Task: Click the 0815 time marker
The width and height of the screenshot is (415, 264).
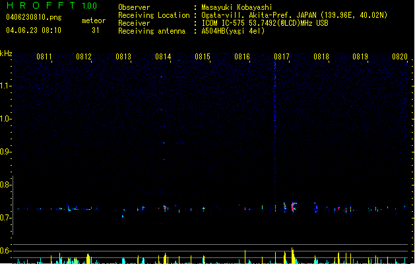Action: tap(203, 57)
